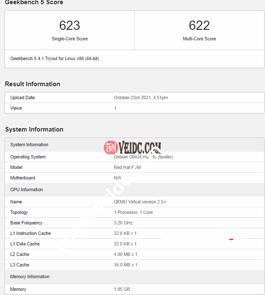This screenshot has height=295, width=265.
Task: Select the date 'October 23rd 2021, 4:51pm'
Action: 141,97
